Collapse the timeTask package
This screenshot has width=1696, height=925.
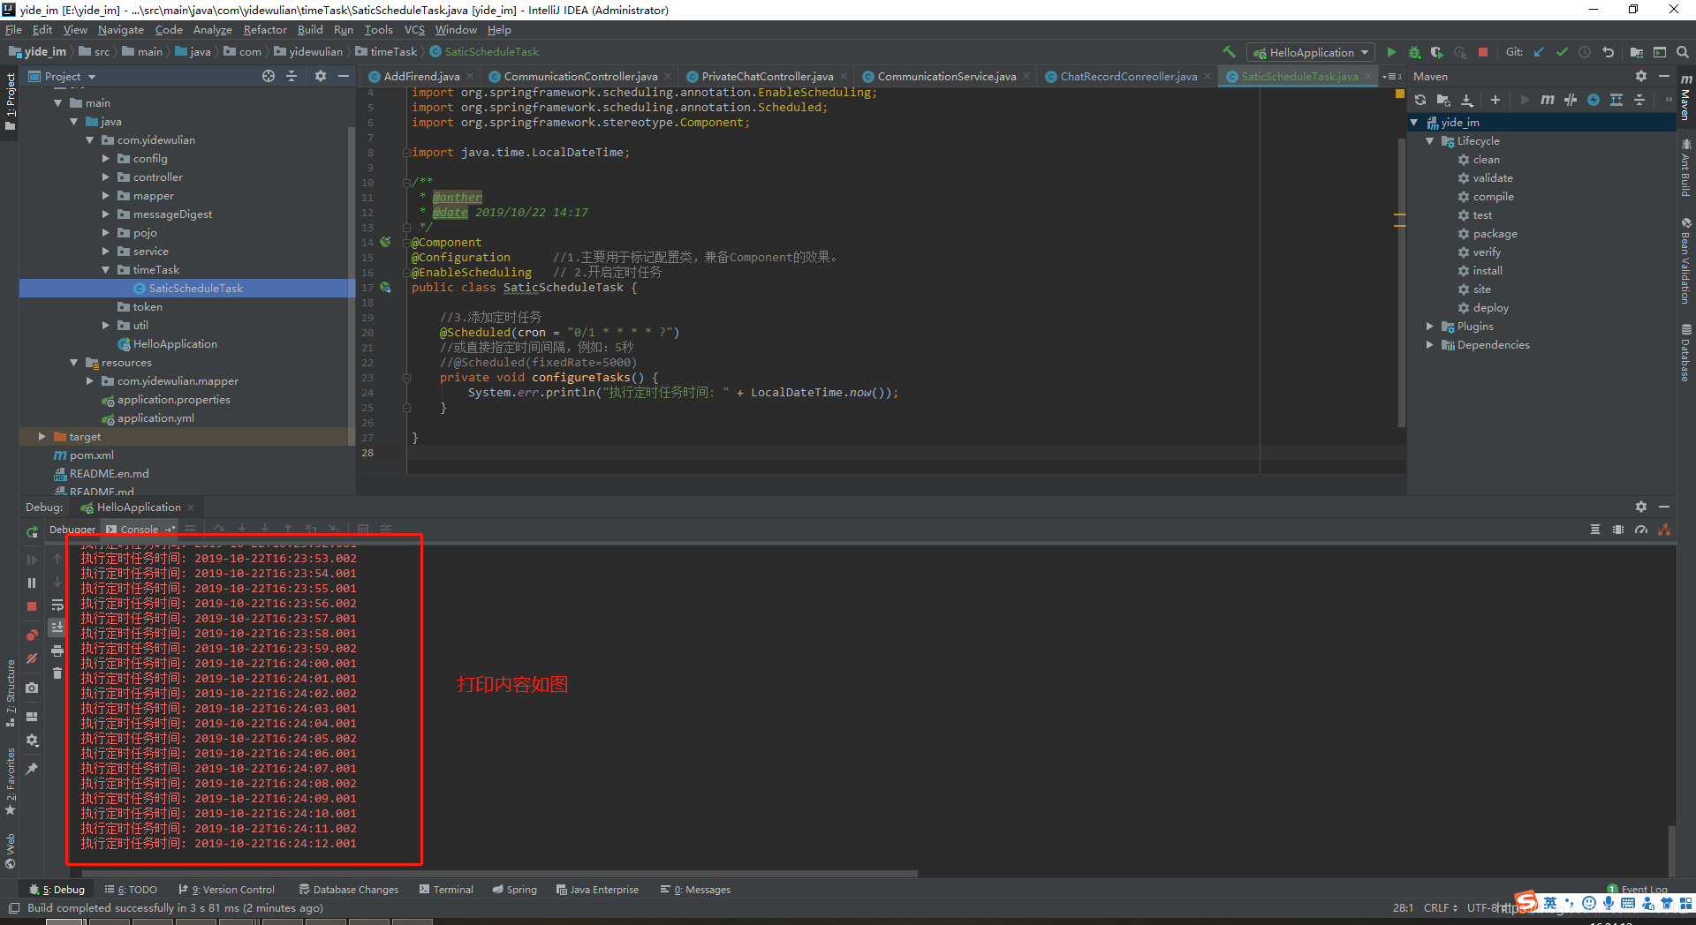tap(106, 270)
